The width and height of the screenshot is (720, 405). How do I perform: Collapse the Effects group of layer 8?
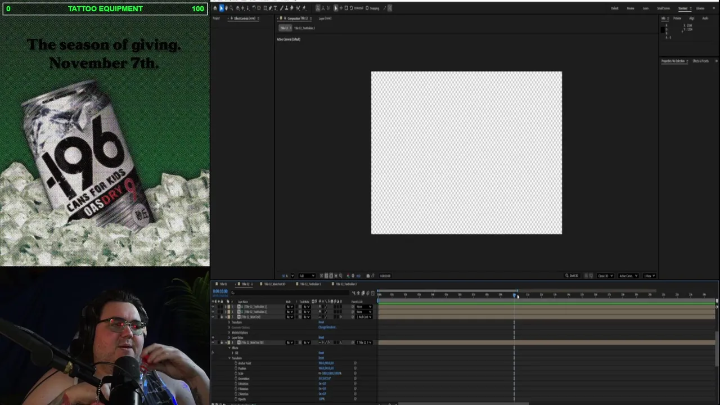[x=229, y=348]
